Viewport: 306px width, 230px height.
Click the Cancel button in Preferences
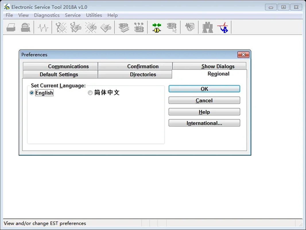click(x=204, y=100)
